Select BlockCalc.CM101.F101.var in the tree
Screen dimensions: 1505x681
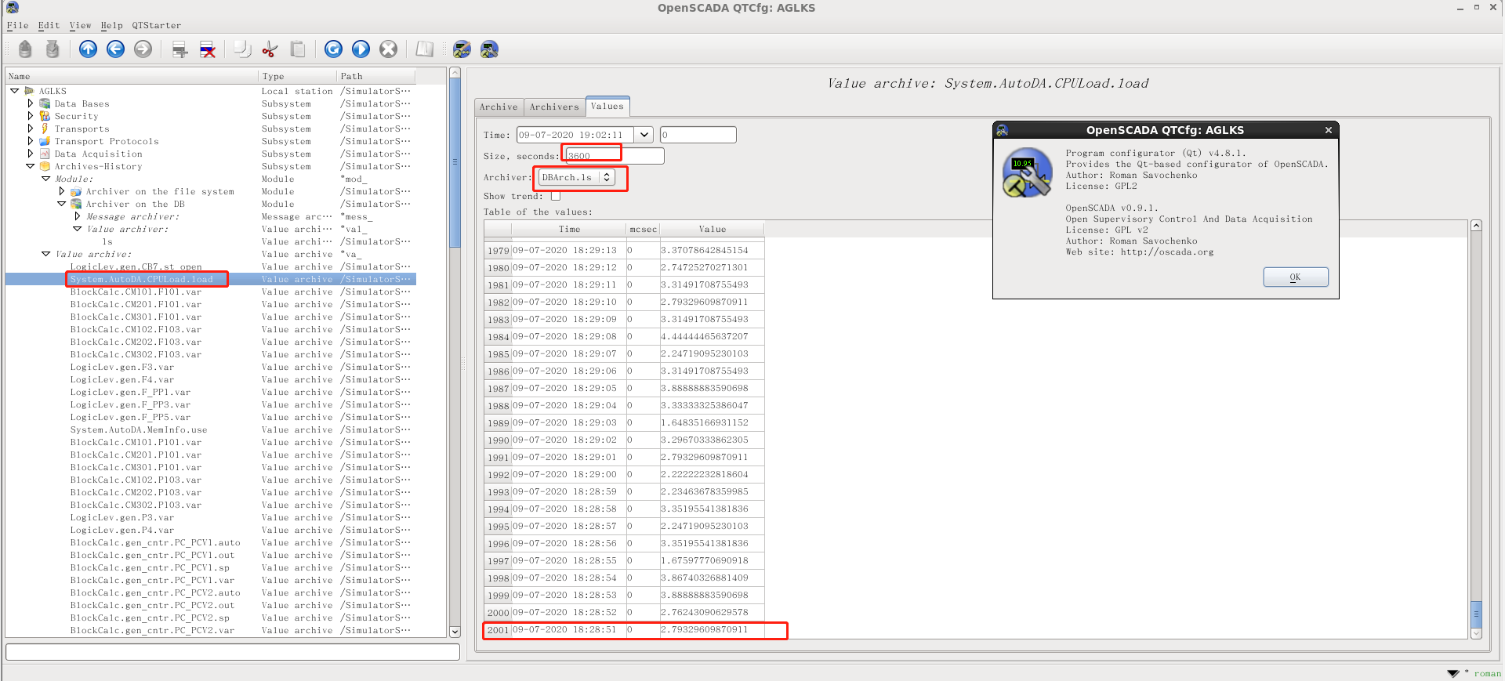tap(136, 292)
